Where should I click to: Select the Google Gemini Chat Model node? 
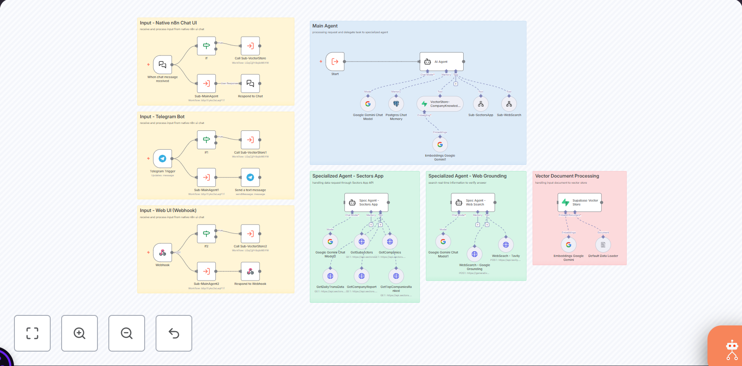[x=368, y=104]
